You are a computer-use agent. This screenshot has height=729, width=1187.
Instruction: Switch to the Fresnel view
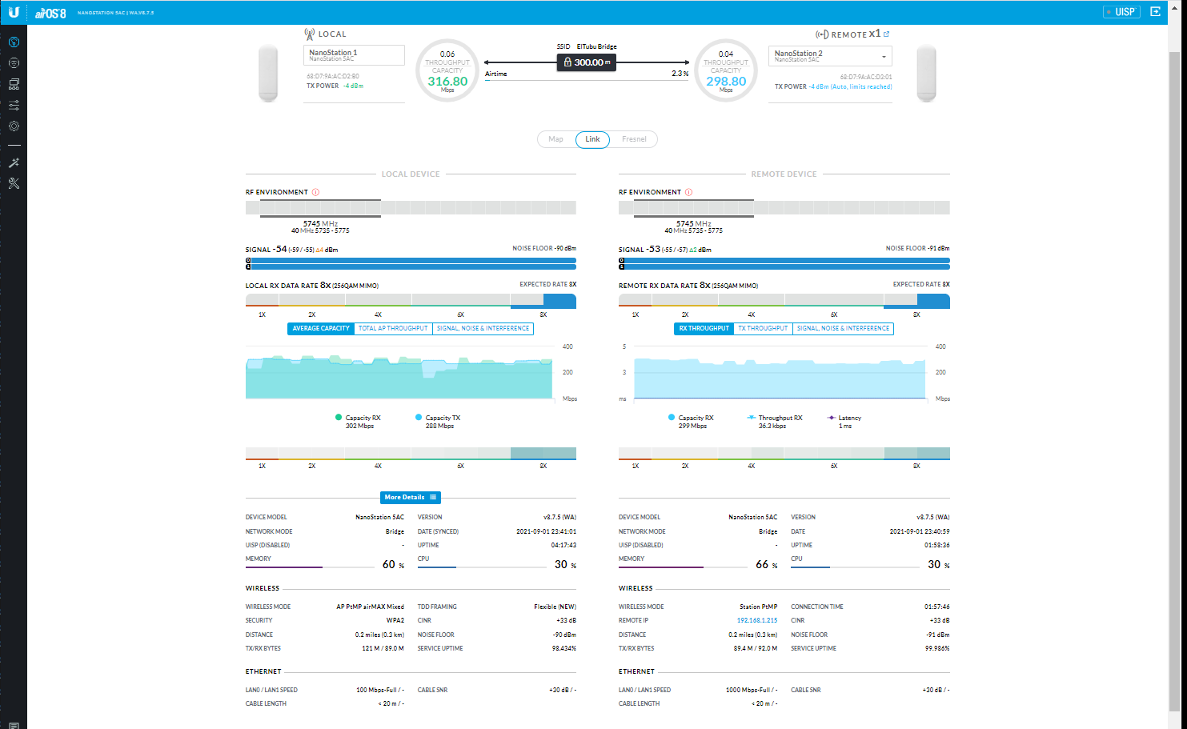(634, 139)
